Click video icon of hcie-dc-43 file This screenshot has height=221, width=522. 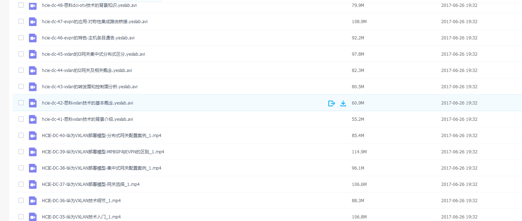[x=33, y=87]
